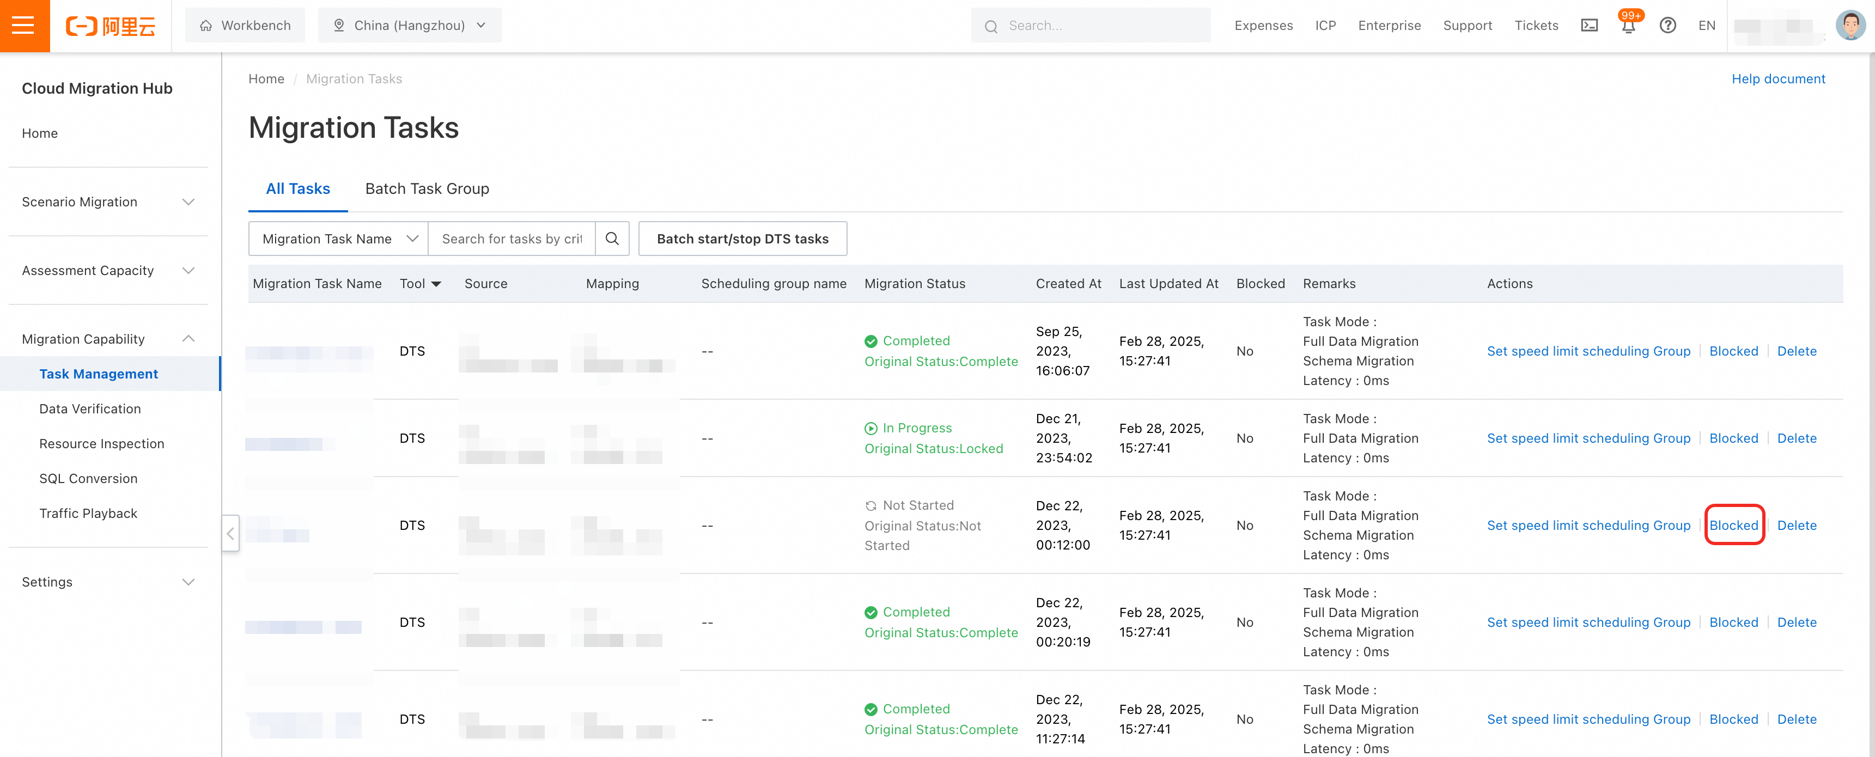This screenshot has width=1875, height=757.
Task: Open the notifications bell
Action: coord(1628,26)
